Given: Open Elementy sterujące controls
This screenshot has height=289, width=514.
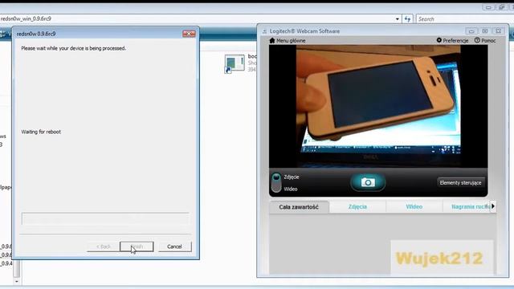Looking at the screenshot, I should (x=460, y=182).
